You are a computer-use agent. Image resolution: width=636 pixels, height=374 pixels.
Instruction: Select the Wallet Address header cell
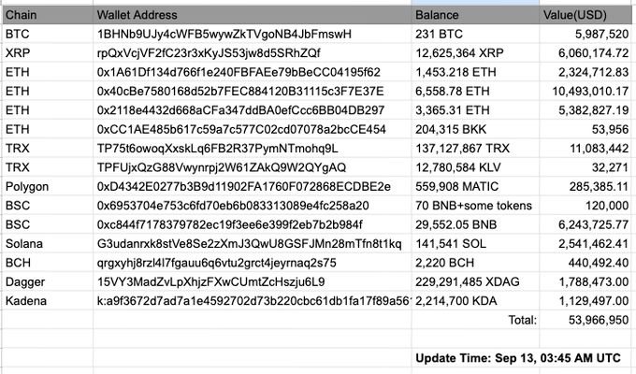[253, 15]
